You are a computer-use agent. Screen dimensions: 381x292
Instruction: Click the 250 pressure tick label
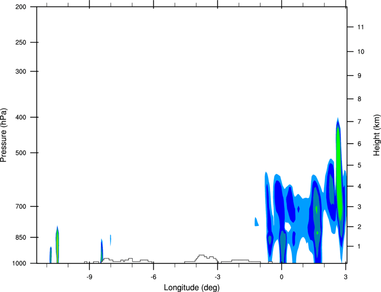pyautogui.click(x=21, y=42)
